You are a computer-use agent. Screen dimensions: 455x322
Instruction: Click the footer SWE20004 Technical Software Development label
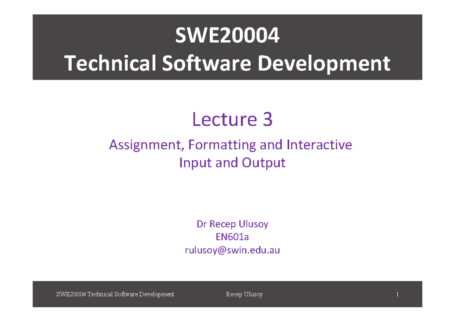(x=115, y=294)
